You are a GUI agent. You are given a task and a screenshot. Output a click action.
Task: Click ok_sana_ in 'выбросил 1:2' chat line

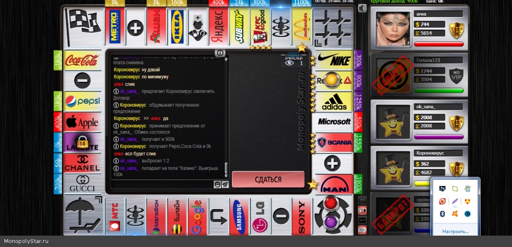tap(129, 161)
